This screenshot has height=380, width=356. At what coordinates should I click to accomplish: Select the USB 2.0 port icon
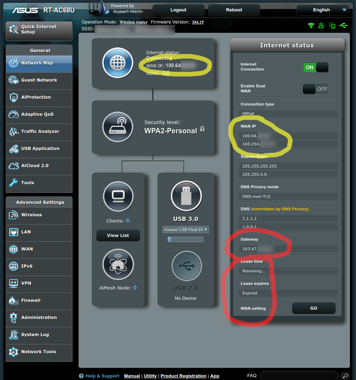tap(187, 266)
